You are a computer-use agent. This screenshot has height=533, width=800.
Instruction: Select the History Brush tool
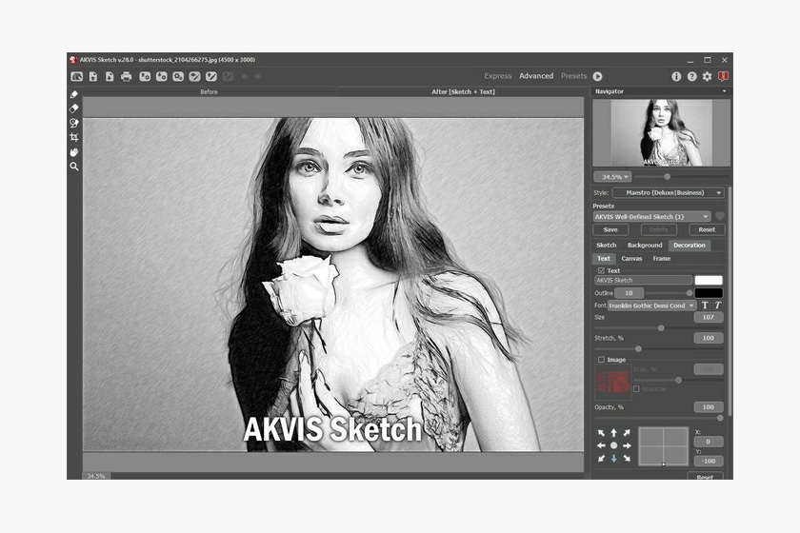click(x=74, y=123)
